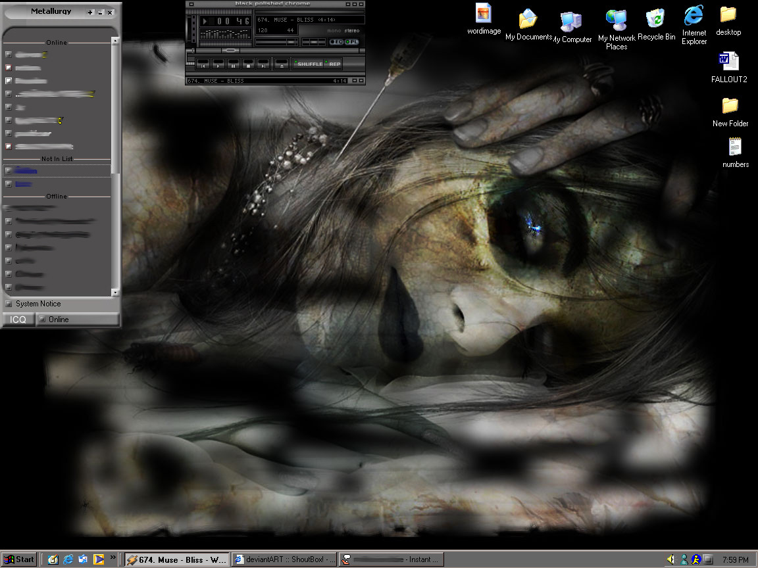
Task: Select the My Computer desktop icon
Action: (x=572, y=26)
